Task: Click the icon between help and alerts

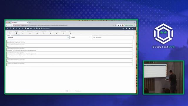Action: tap(130, 29)
